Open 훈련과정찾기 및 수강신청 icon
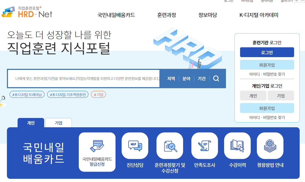 pyautogui.click(x=170, y=146)
